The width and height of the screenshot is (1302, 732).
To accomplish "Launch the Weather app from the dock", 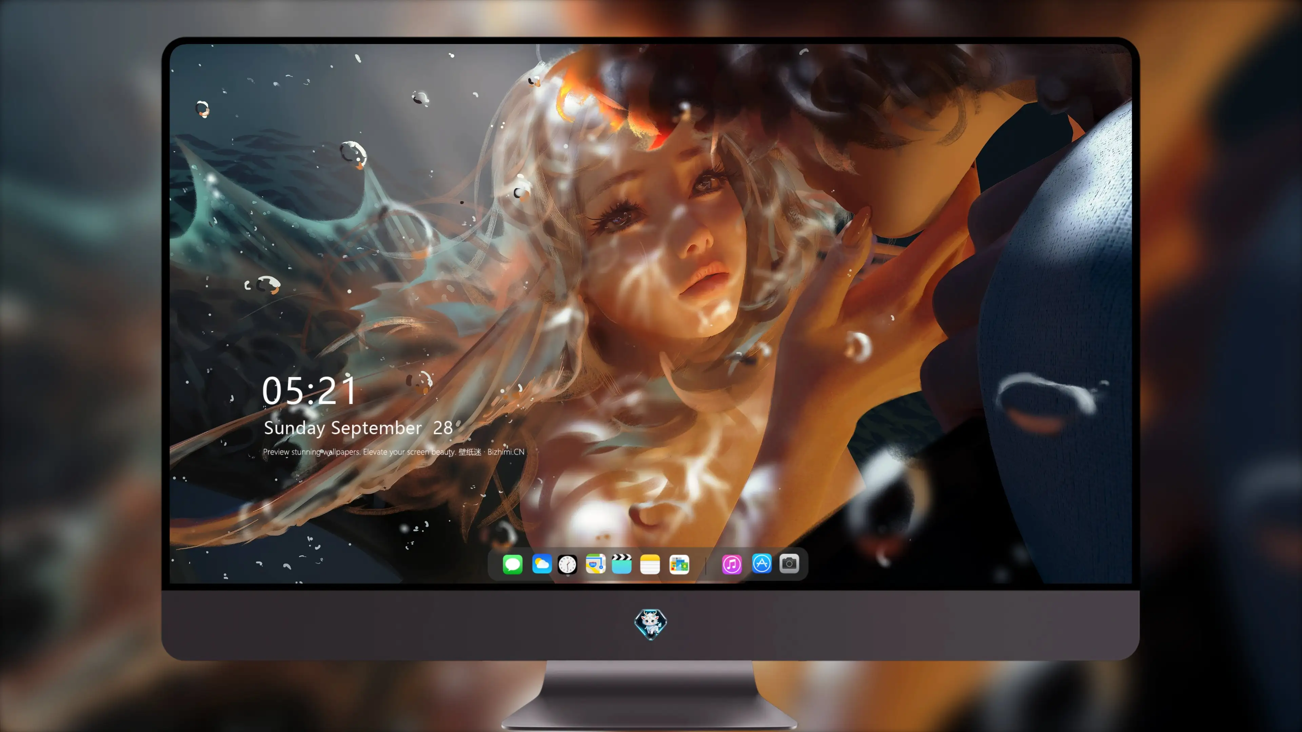I will (x=541, y=564).
